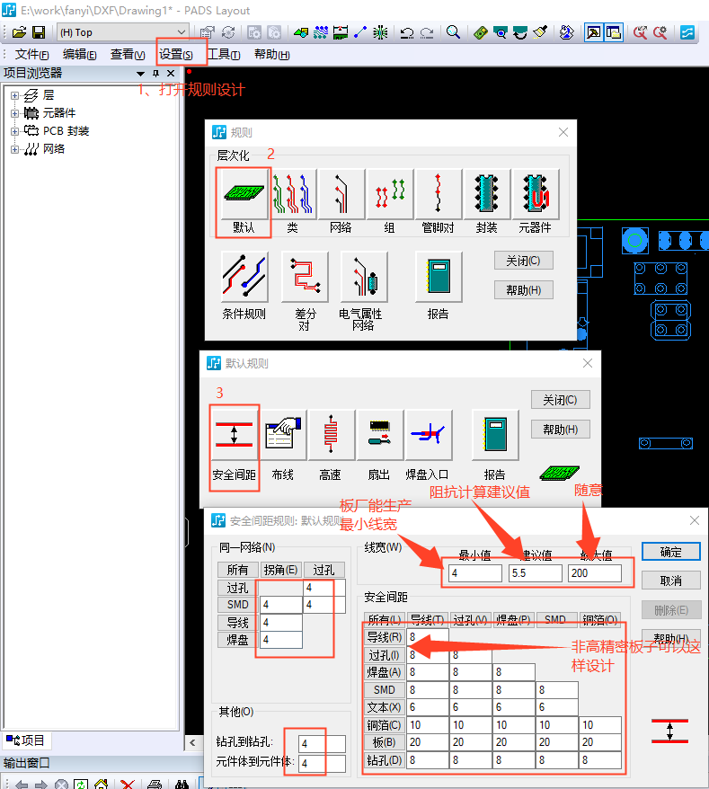The image size is (709, 789).
Task: Open the (H) Top layer dropdown
Action: 123,32
